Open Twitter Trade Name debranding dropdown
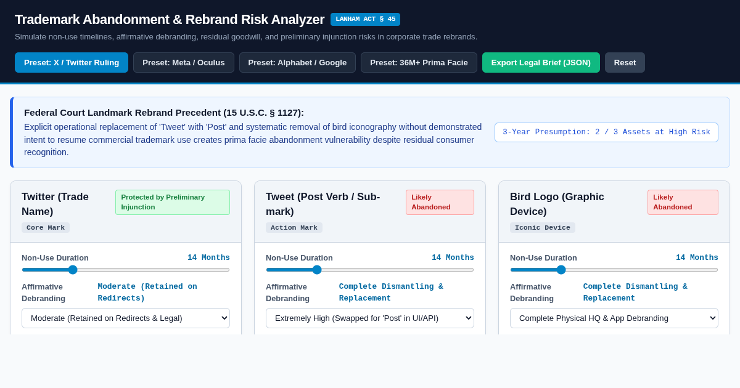 [x=126, y=318]
